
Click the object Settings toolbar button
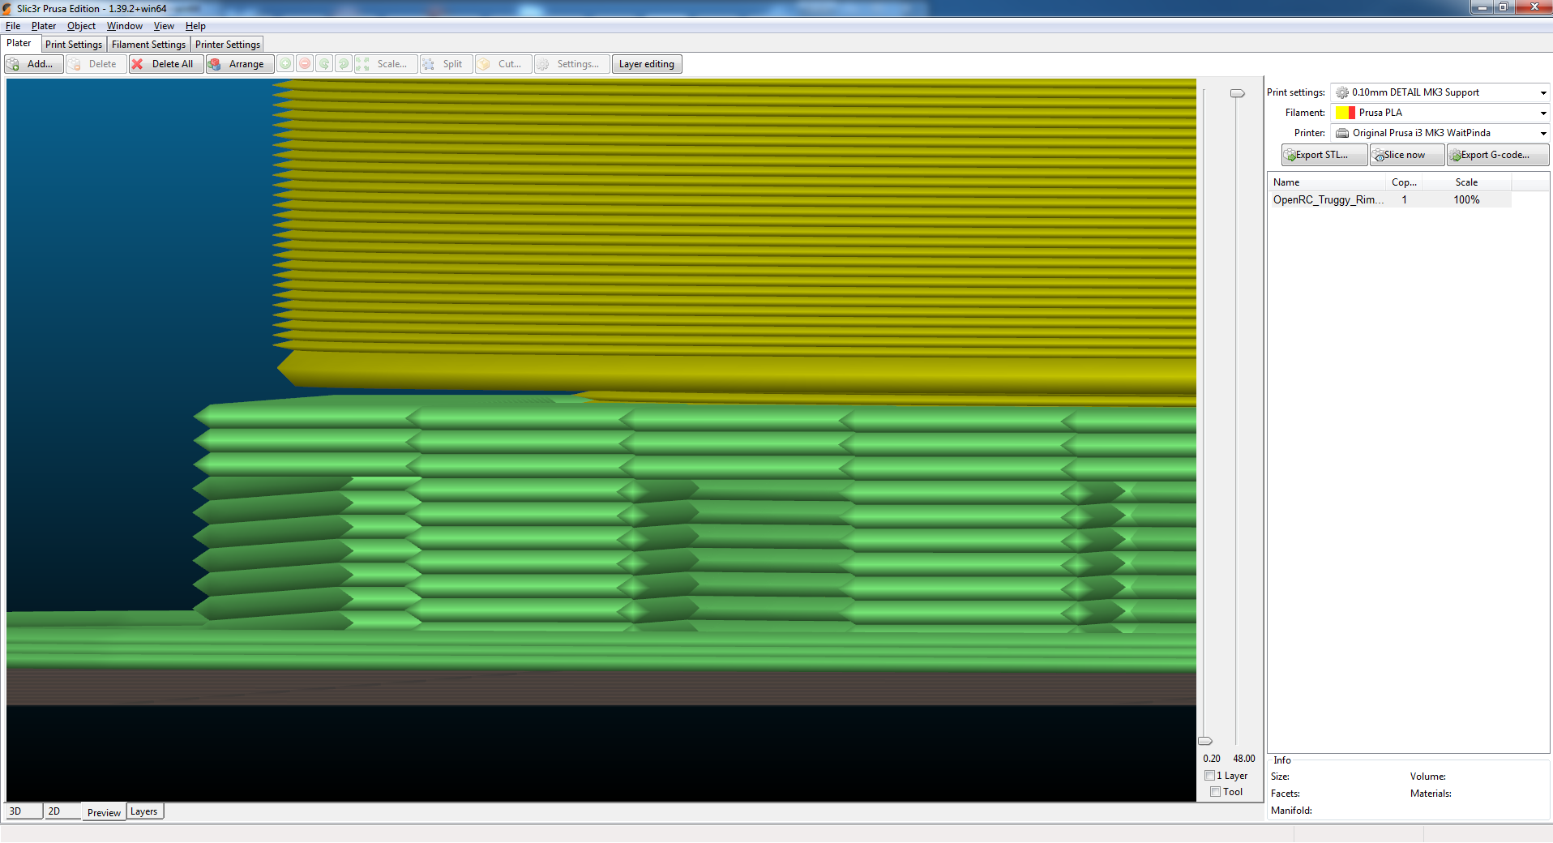tap(572, 64)
